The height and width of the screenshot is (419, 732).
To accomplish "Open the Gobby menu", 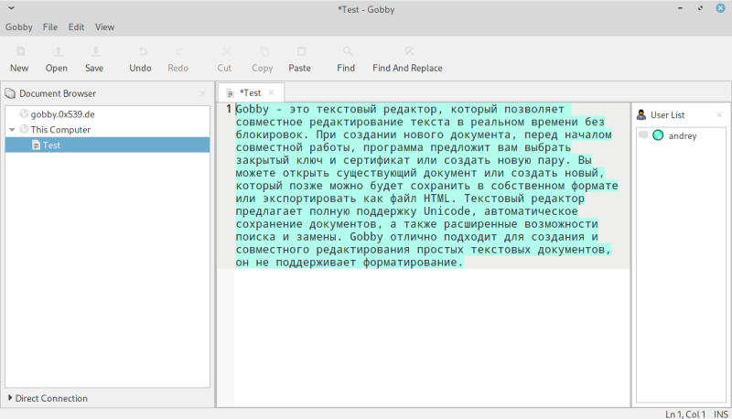I will click(18, 27).
